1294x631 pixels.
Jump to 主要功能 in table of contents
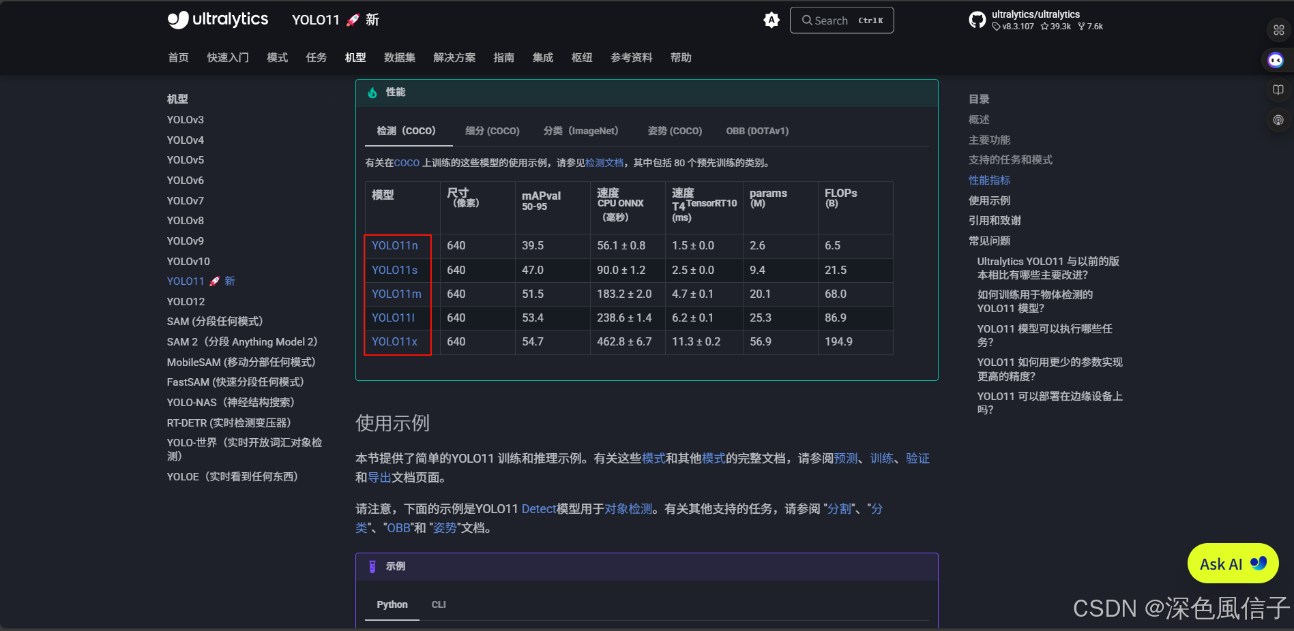[x=989, y=140]
